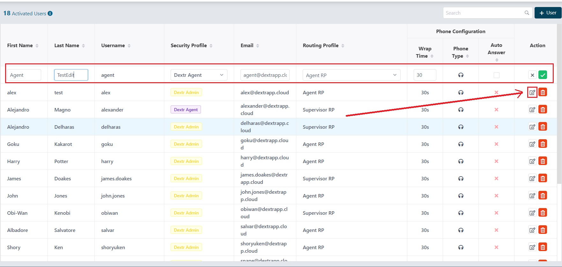Sort table by First Name
This screenshot has height=267, width=562.
(x=37, y=46)
